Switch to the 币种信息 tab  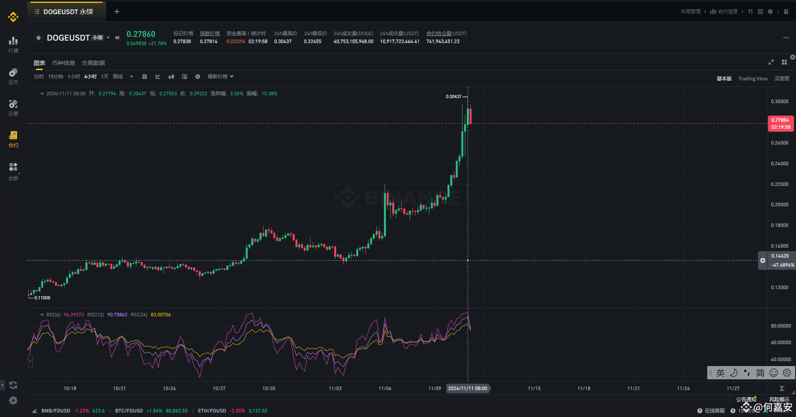tap(63, 63)
